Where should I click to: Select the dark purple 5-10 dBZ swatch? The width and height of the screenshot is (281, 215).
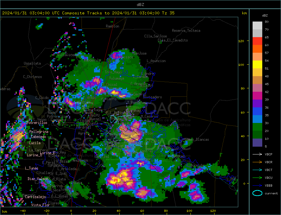(x=257, y=143)
